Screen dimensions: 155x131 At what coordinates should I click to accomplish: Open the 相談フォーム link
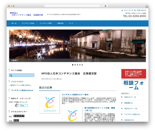coord(134,85)
